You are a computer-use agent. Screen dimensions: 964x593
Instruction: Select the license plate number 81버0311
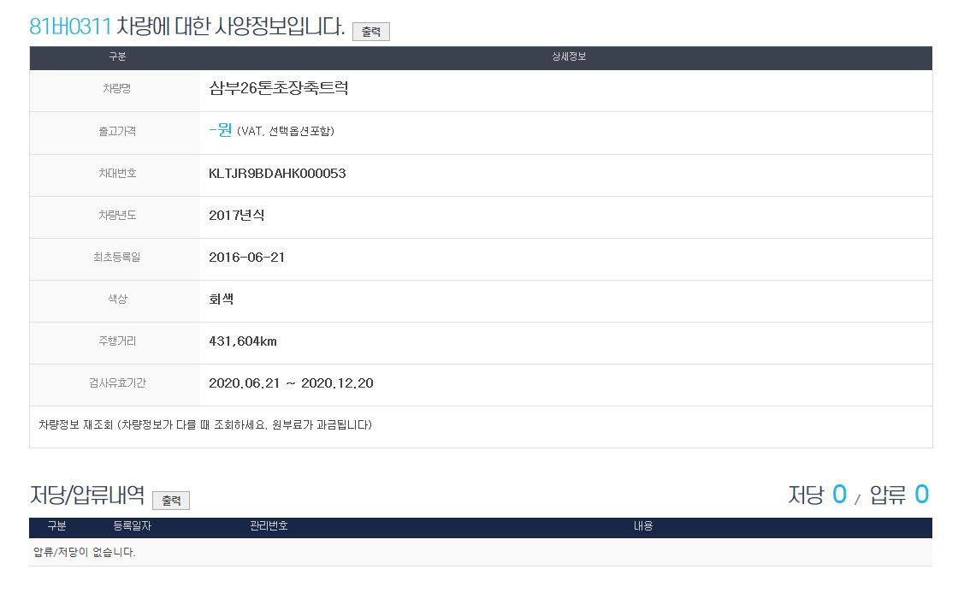[70, 27]
